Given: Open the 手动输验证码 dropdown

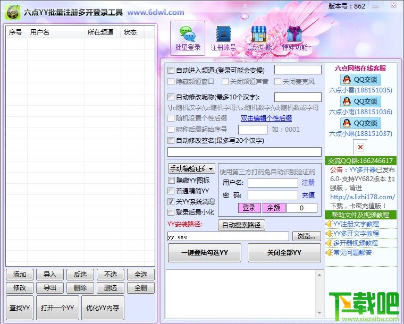Looking at the screenshot, I should (x=191, y=168).
